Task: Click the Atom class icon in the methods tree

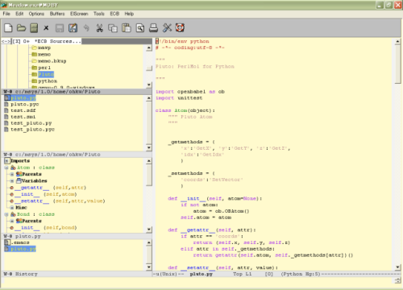Action: [x=13, y=168]
